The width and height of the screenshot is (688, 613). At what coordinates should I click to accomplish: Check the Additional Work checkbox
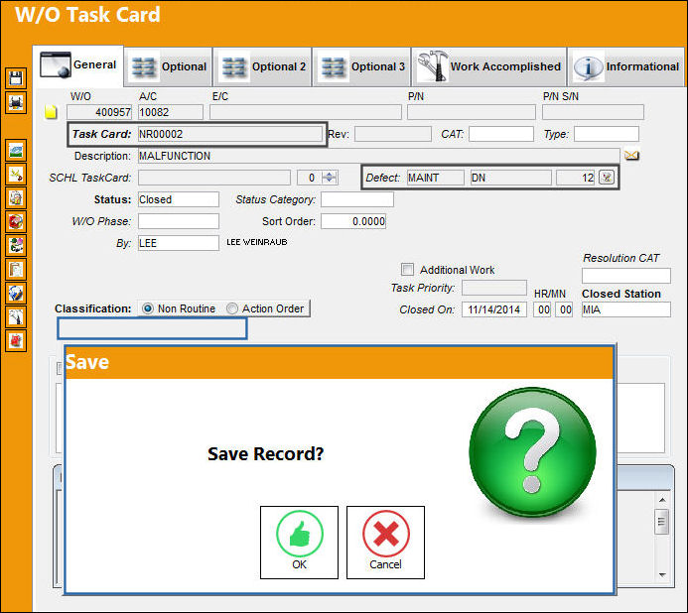click(407, 269)
